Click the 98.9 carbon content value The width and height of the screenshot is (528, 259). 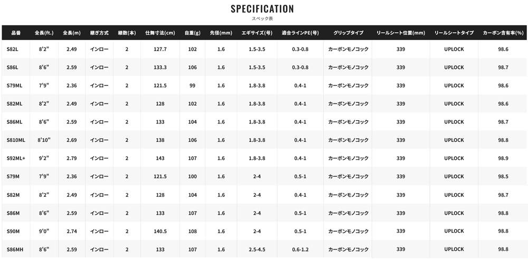click(x=503, y=158)
